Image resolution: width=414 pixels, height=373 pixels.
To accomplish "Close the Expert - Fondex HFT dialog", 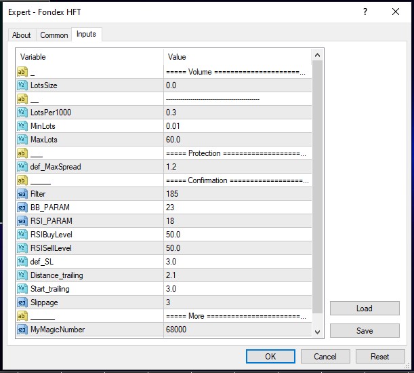I will (396, 12).
